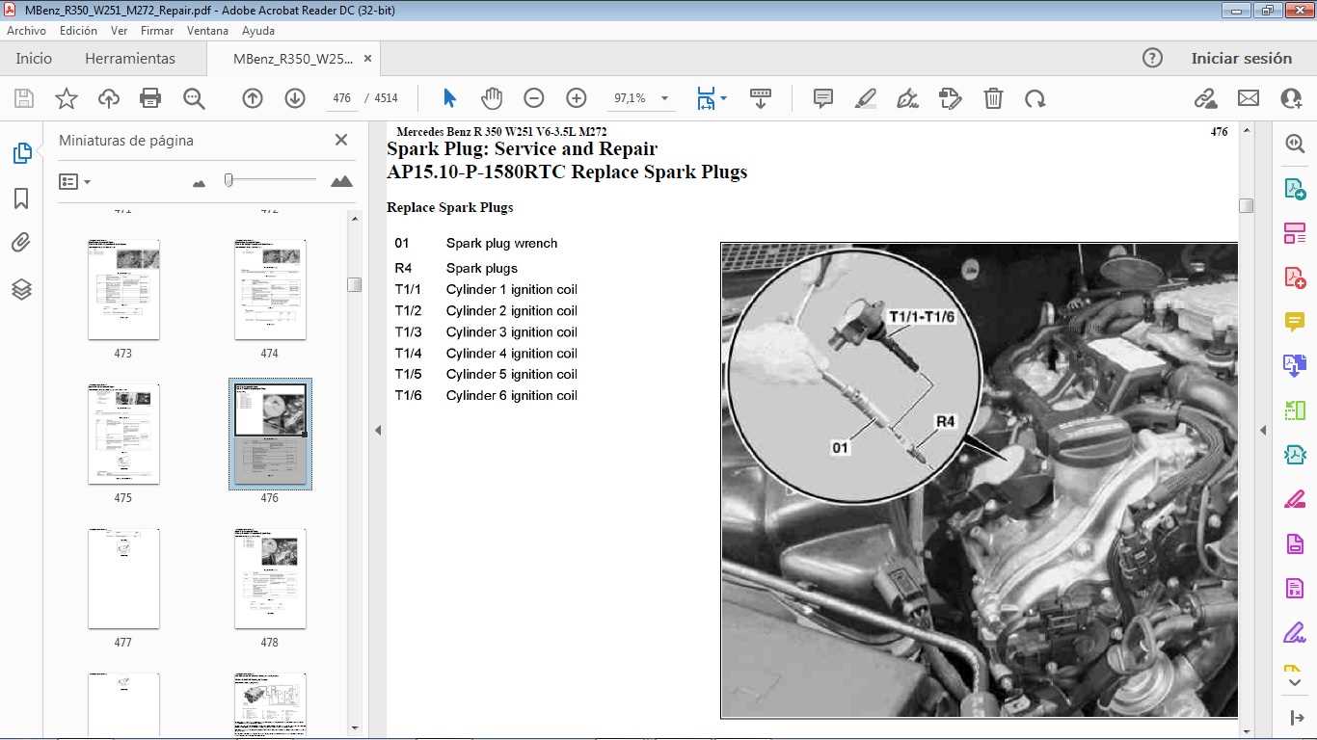Reduce thumbnail size small mountain icon
This screenshot has height=740, width=1317.
[x=200, y=182]
